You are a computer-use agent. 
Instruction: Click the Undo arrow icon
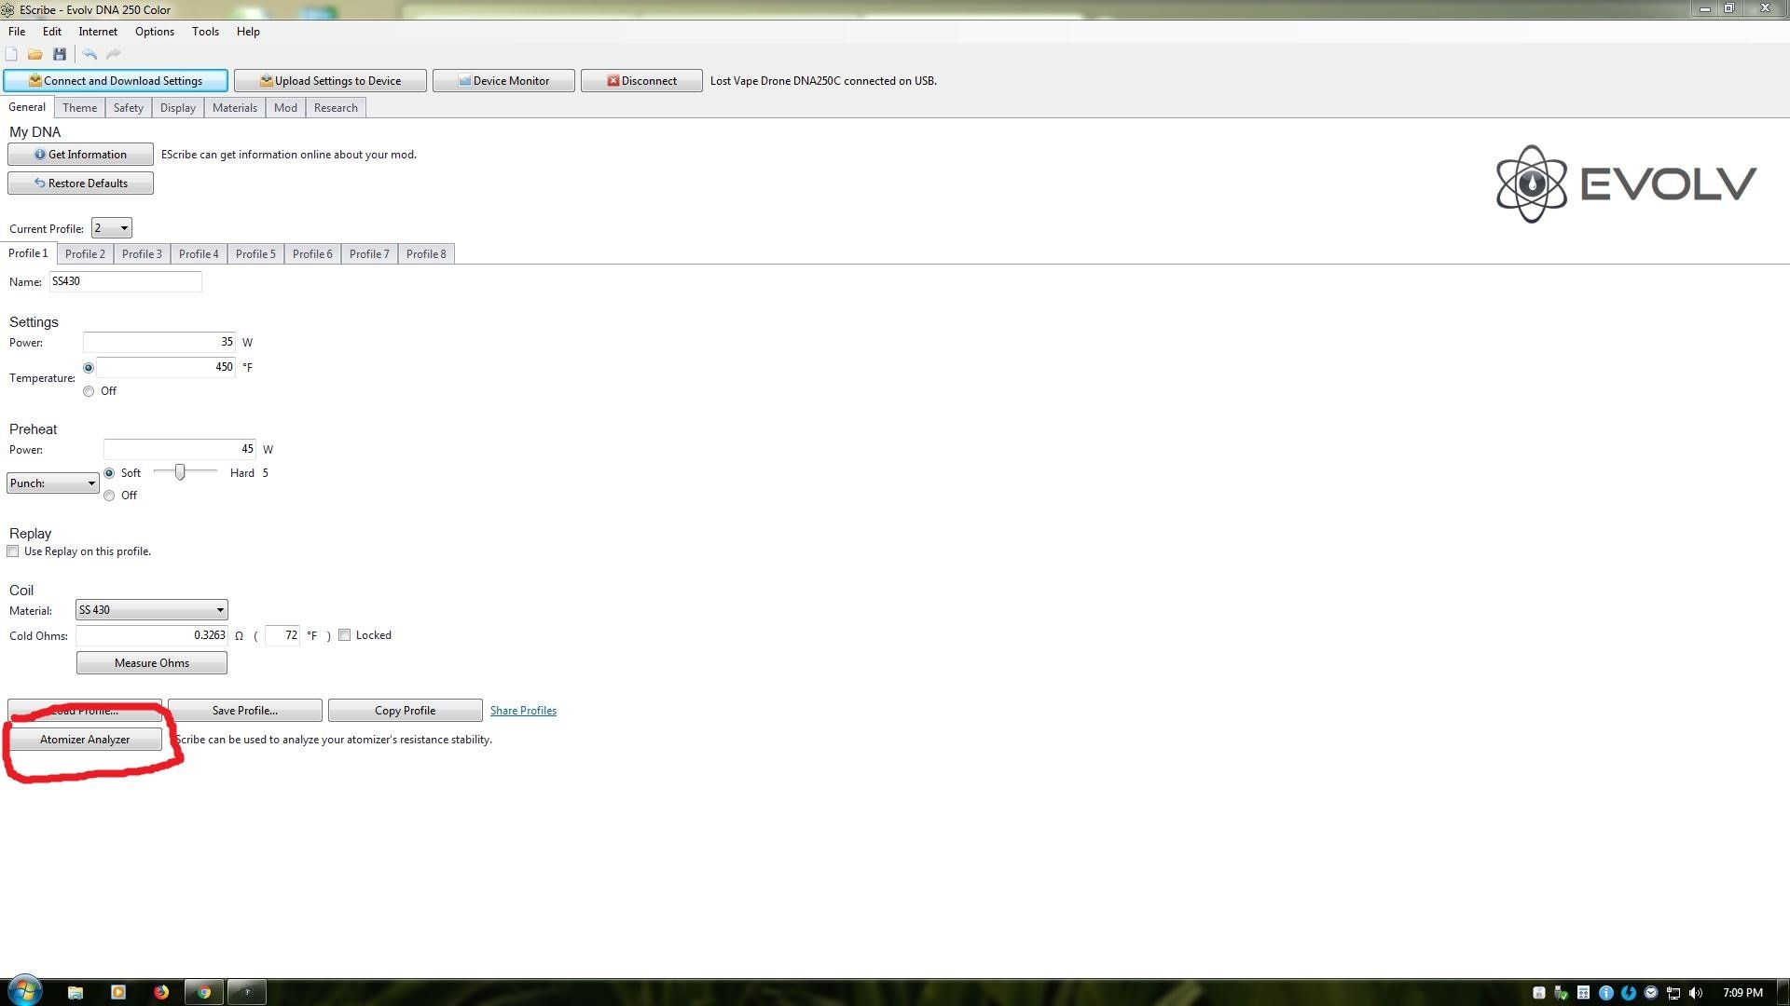click(89, 54)
